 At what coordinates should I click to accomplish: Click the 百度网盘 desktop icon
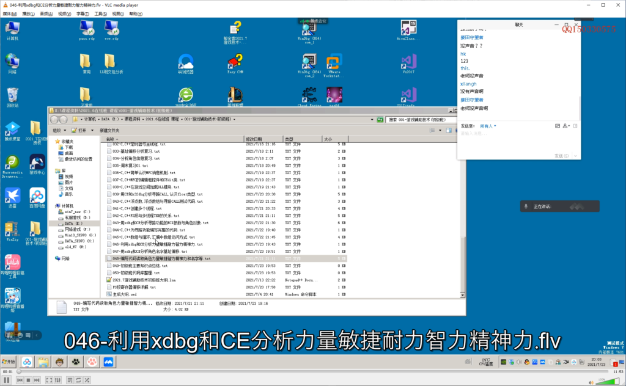point(37,198)
